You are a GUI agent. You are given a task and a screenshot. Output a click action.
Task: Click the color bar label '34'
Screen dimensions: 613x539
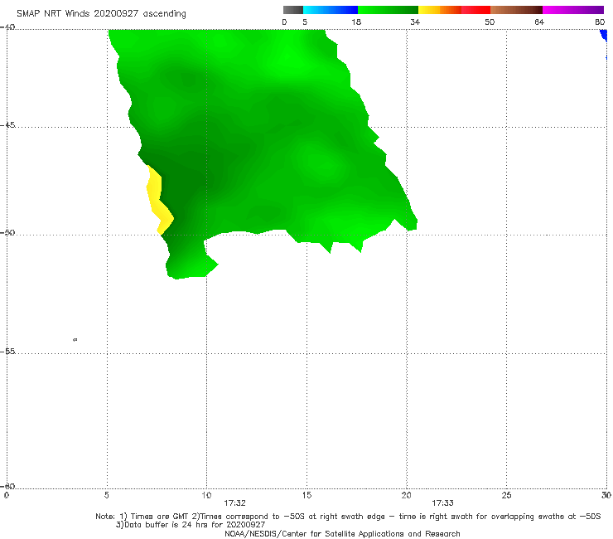tap(415, 22)
